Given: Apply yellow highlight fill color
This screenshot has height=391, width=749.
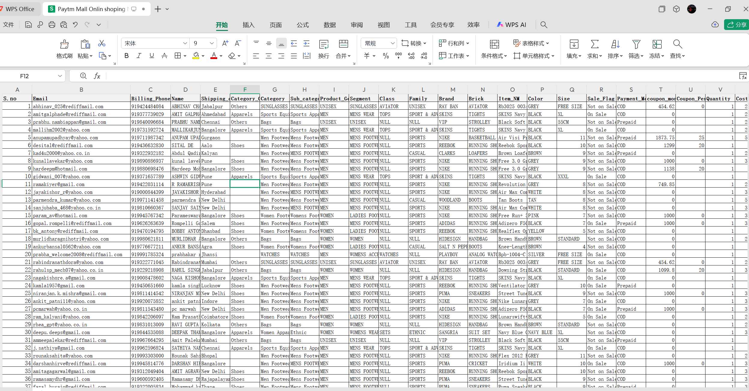Looking at the screenshot, I should [x=196, y=56].
